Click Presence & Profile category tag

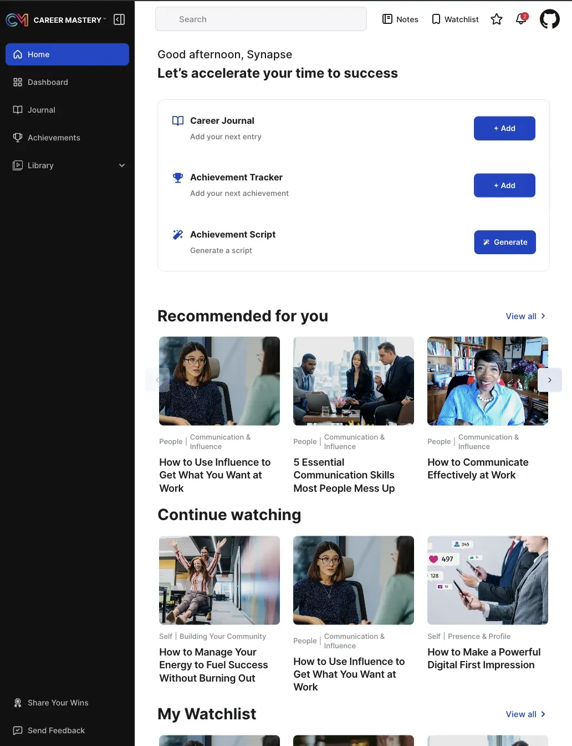[x=479, y=637]
